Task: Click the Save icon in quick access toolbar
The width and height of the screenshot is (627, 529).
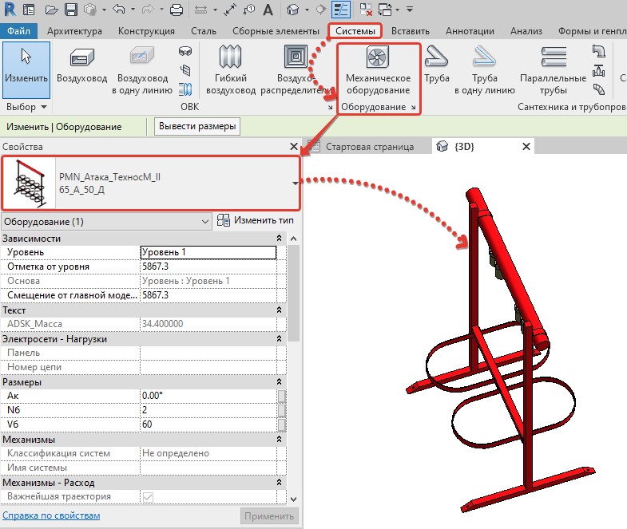Action: tap(70, 10)
